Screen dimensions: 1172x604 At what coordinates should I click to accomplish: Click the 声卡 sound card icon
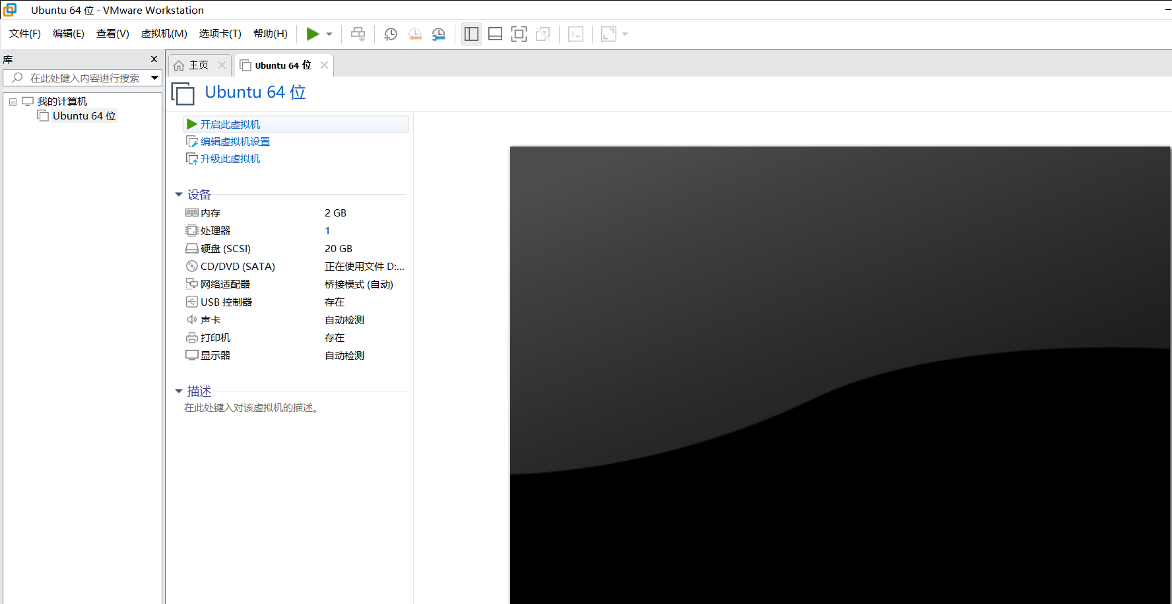[192, 319]
